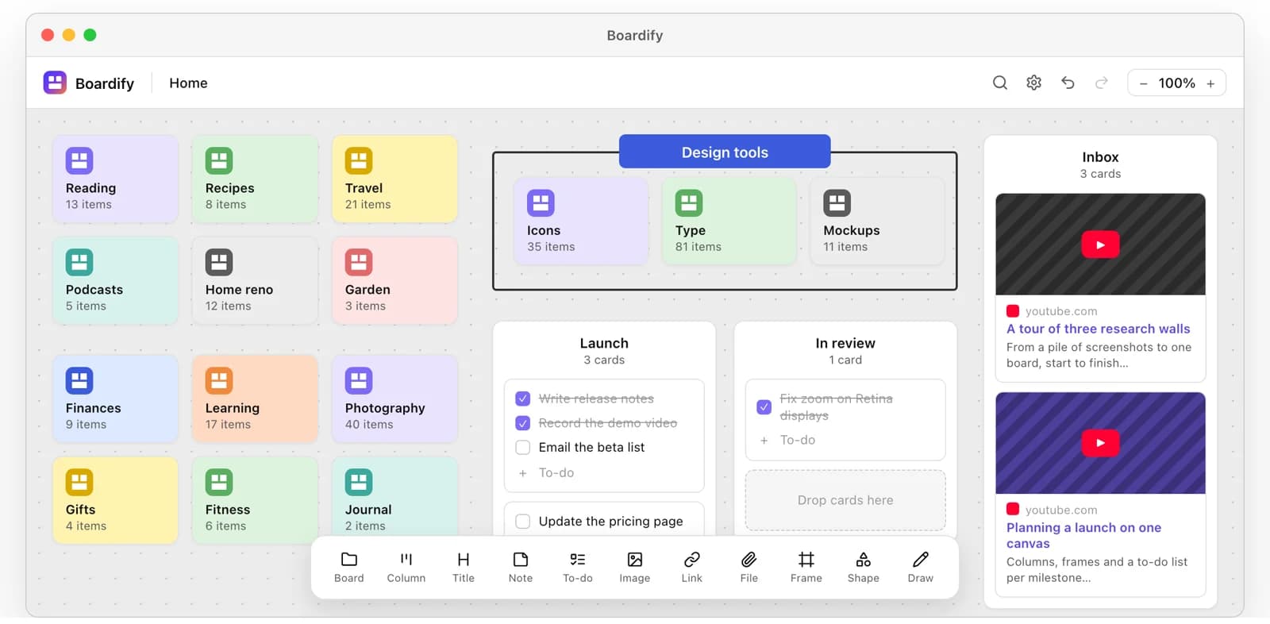
Task: Open the Reading board
Action: click(115, 179)
